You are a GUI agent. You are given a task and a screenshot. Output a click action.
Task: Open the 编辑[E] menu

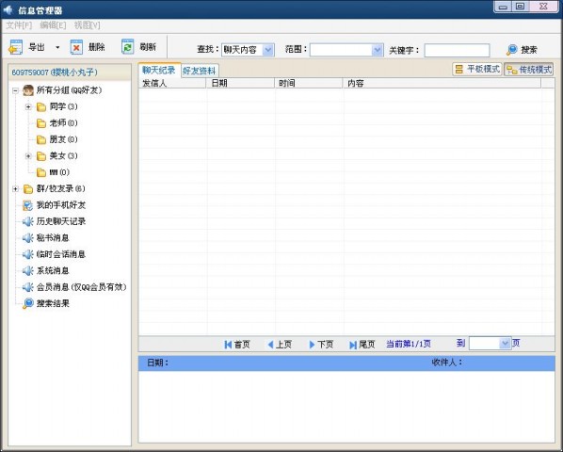point(53,25)
